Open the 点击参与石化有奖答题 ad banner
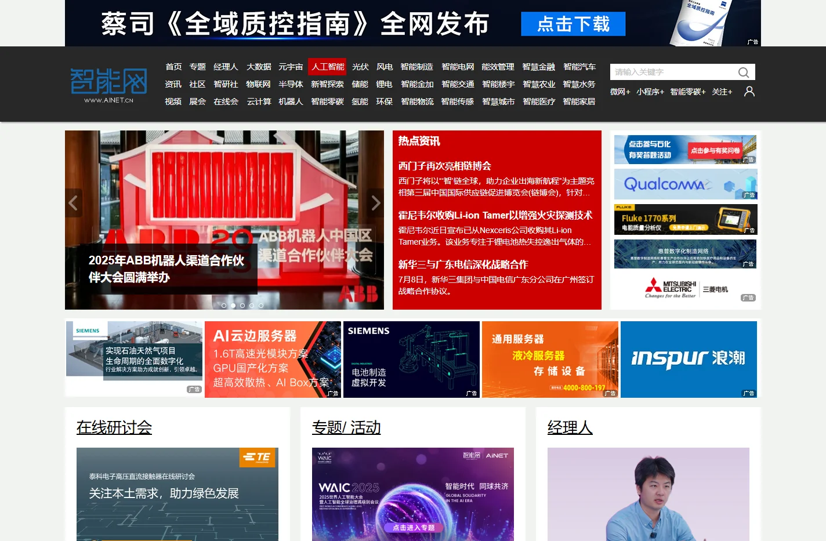Screen dimensions: 826x541 click(x=686, y=149)
